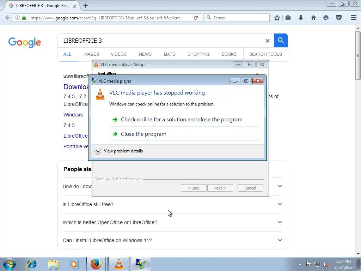
Task: Clear the Google search query
Action: click(x=267, y=41)
